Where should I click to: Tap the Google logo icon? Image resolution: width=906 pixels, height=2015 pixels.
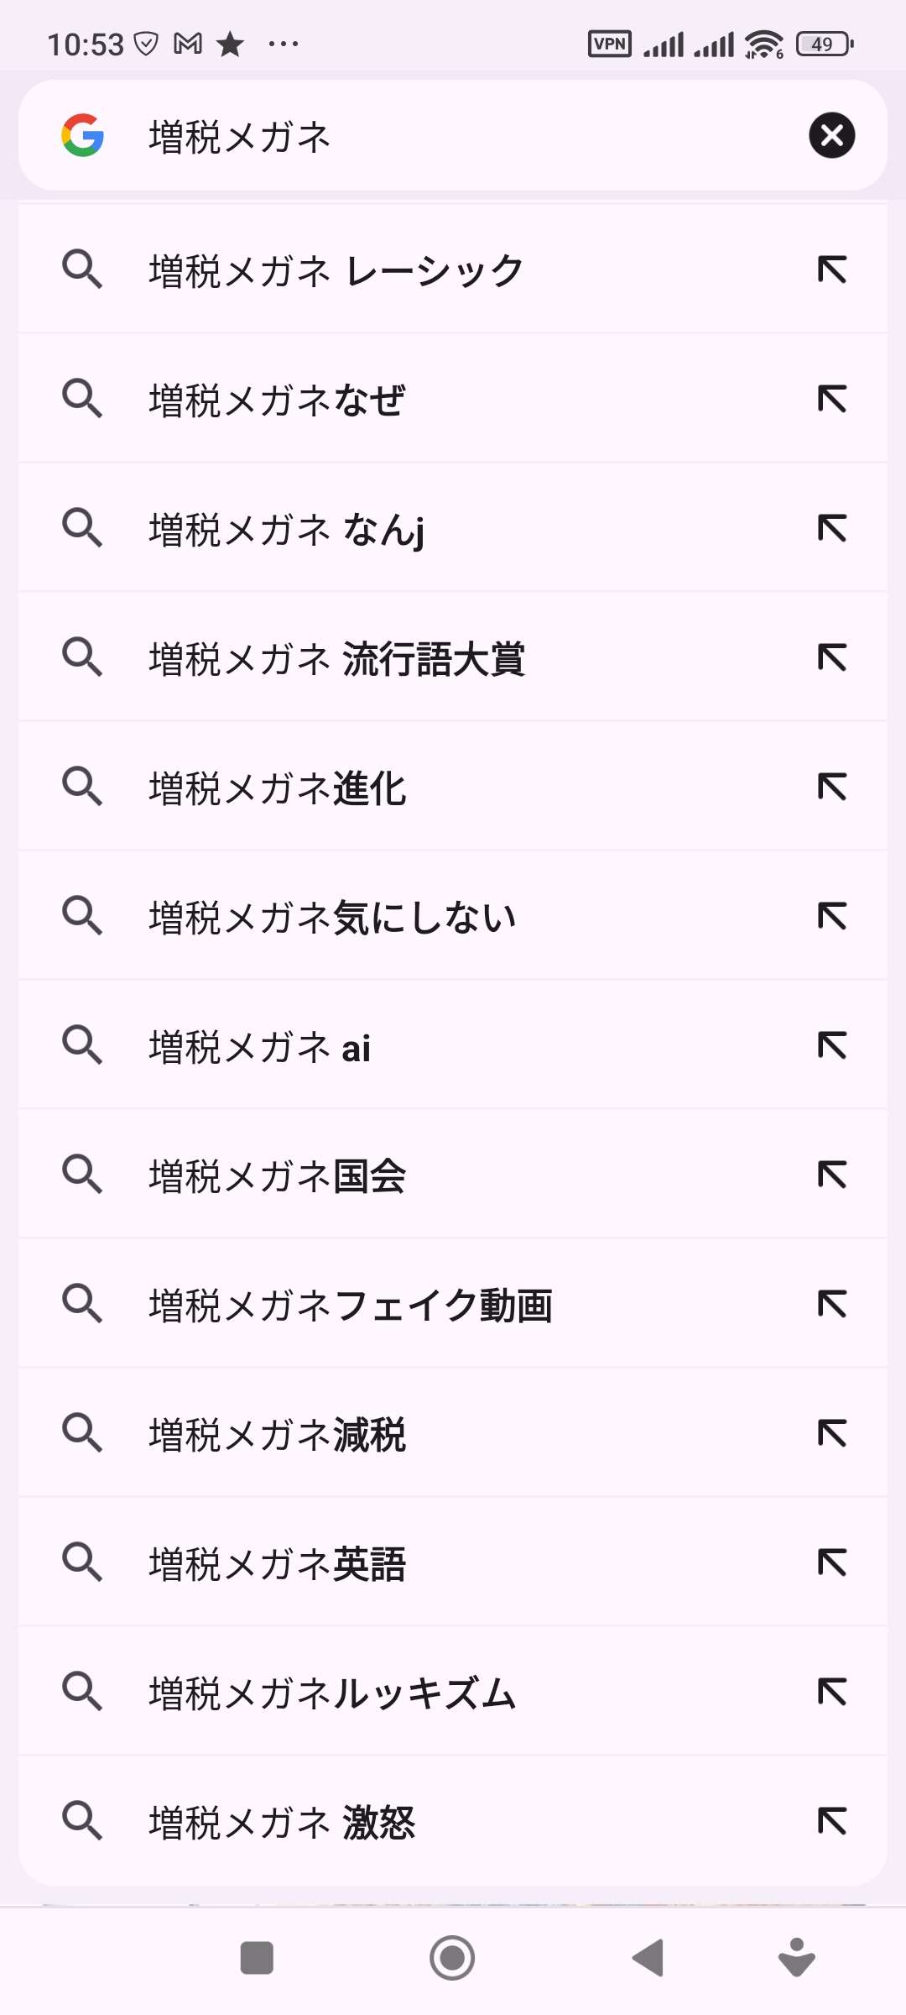tap(82, 135)
